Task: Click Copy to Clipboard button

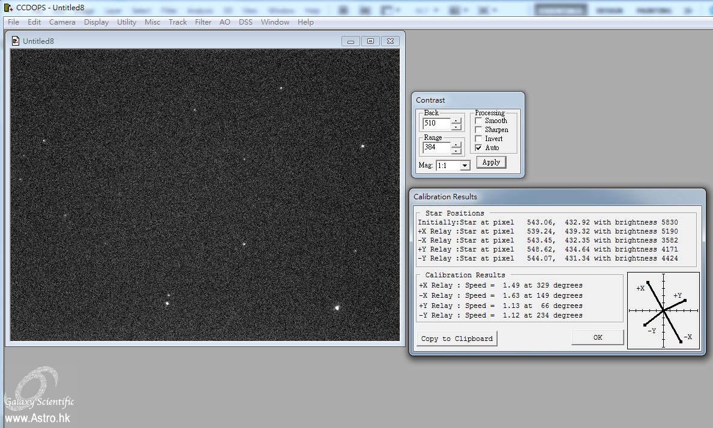Action: coord(457,339)
